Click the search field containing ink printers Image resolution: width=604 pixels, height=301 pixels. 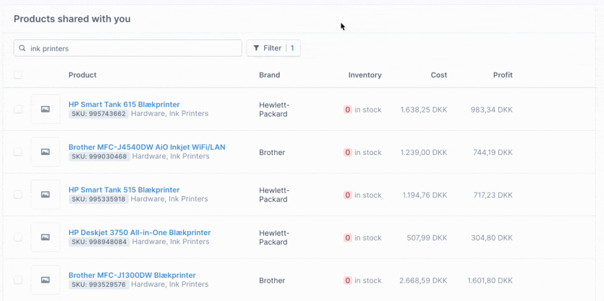pyautogui.click(x=128, y=48)
